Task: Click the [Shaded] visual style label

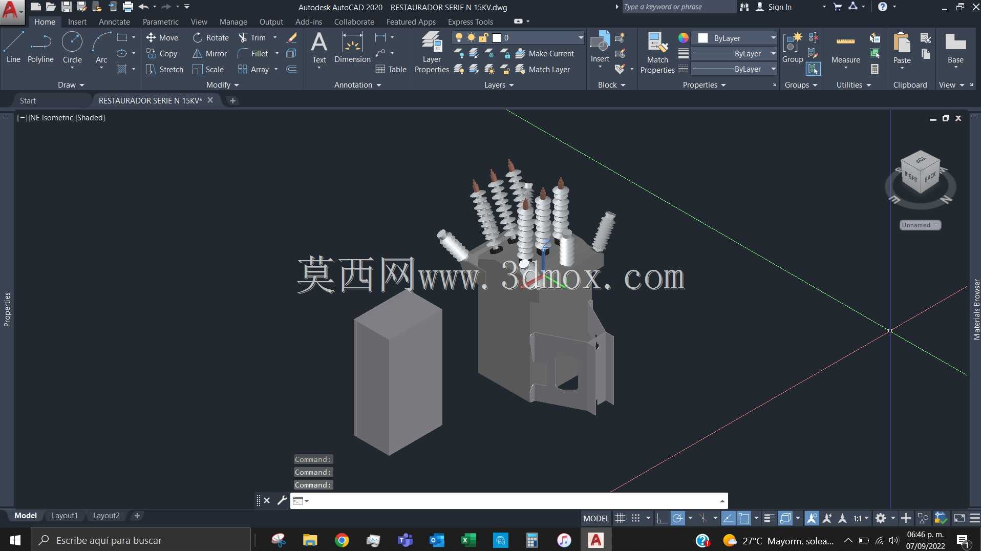Action: click(x=90, y=118)
